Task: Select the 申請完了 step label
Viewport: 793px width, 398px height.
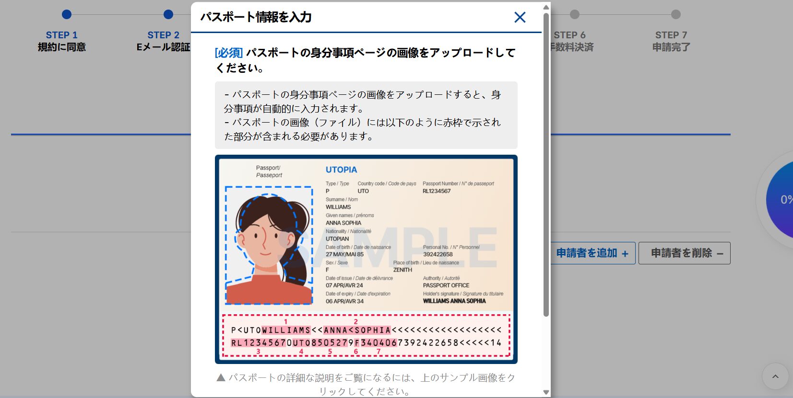Action: pyautogui.click(x=671, y=47)
